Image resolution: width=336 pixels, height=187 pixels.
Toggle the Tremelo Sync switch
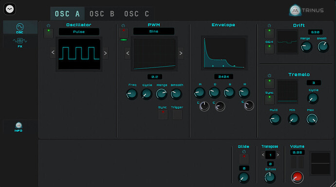coord(269,100)
